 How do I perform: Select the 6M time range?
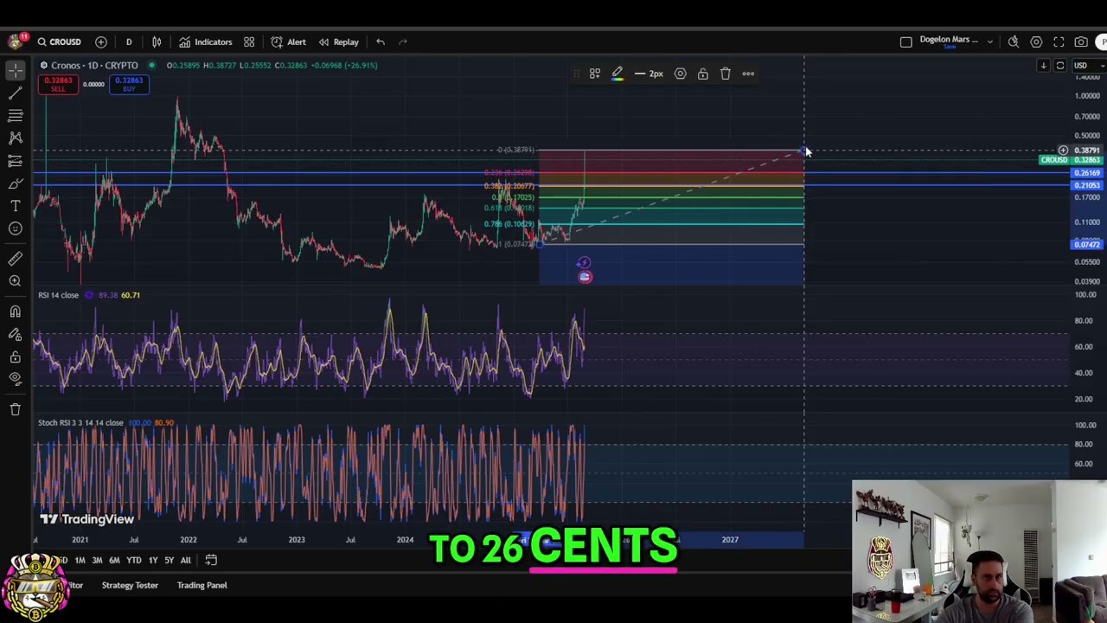point(114,560)
